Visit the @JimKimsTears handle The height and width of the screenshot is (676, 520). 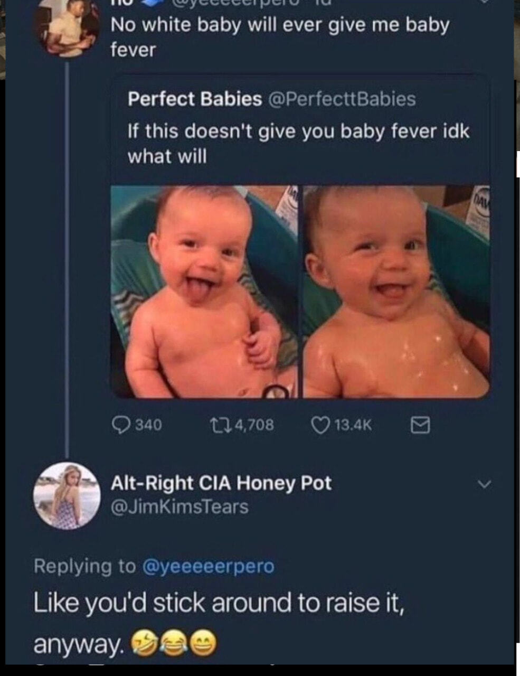(179, 507)
